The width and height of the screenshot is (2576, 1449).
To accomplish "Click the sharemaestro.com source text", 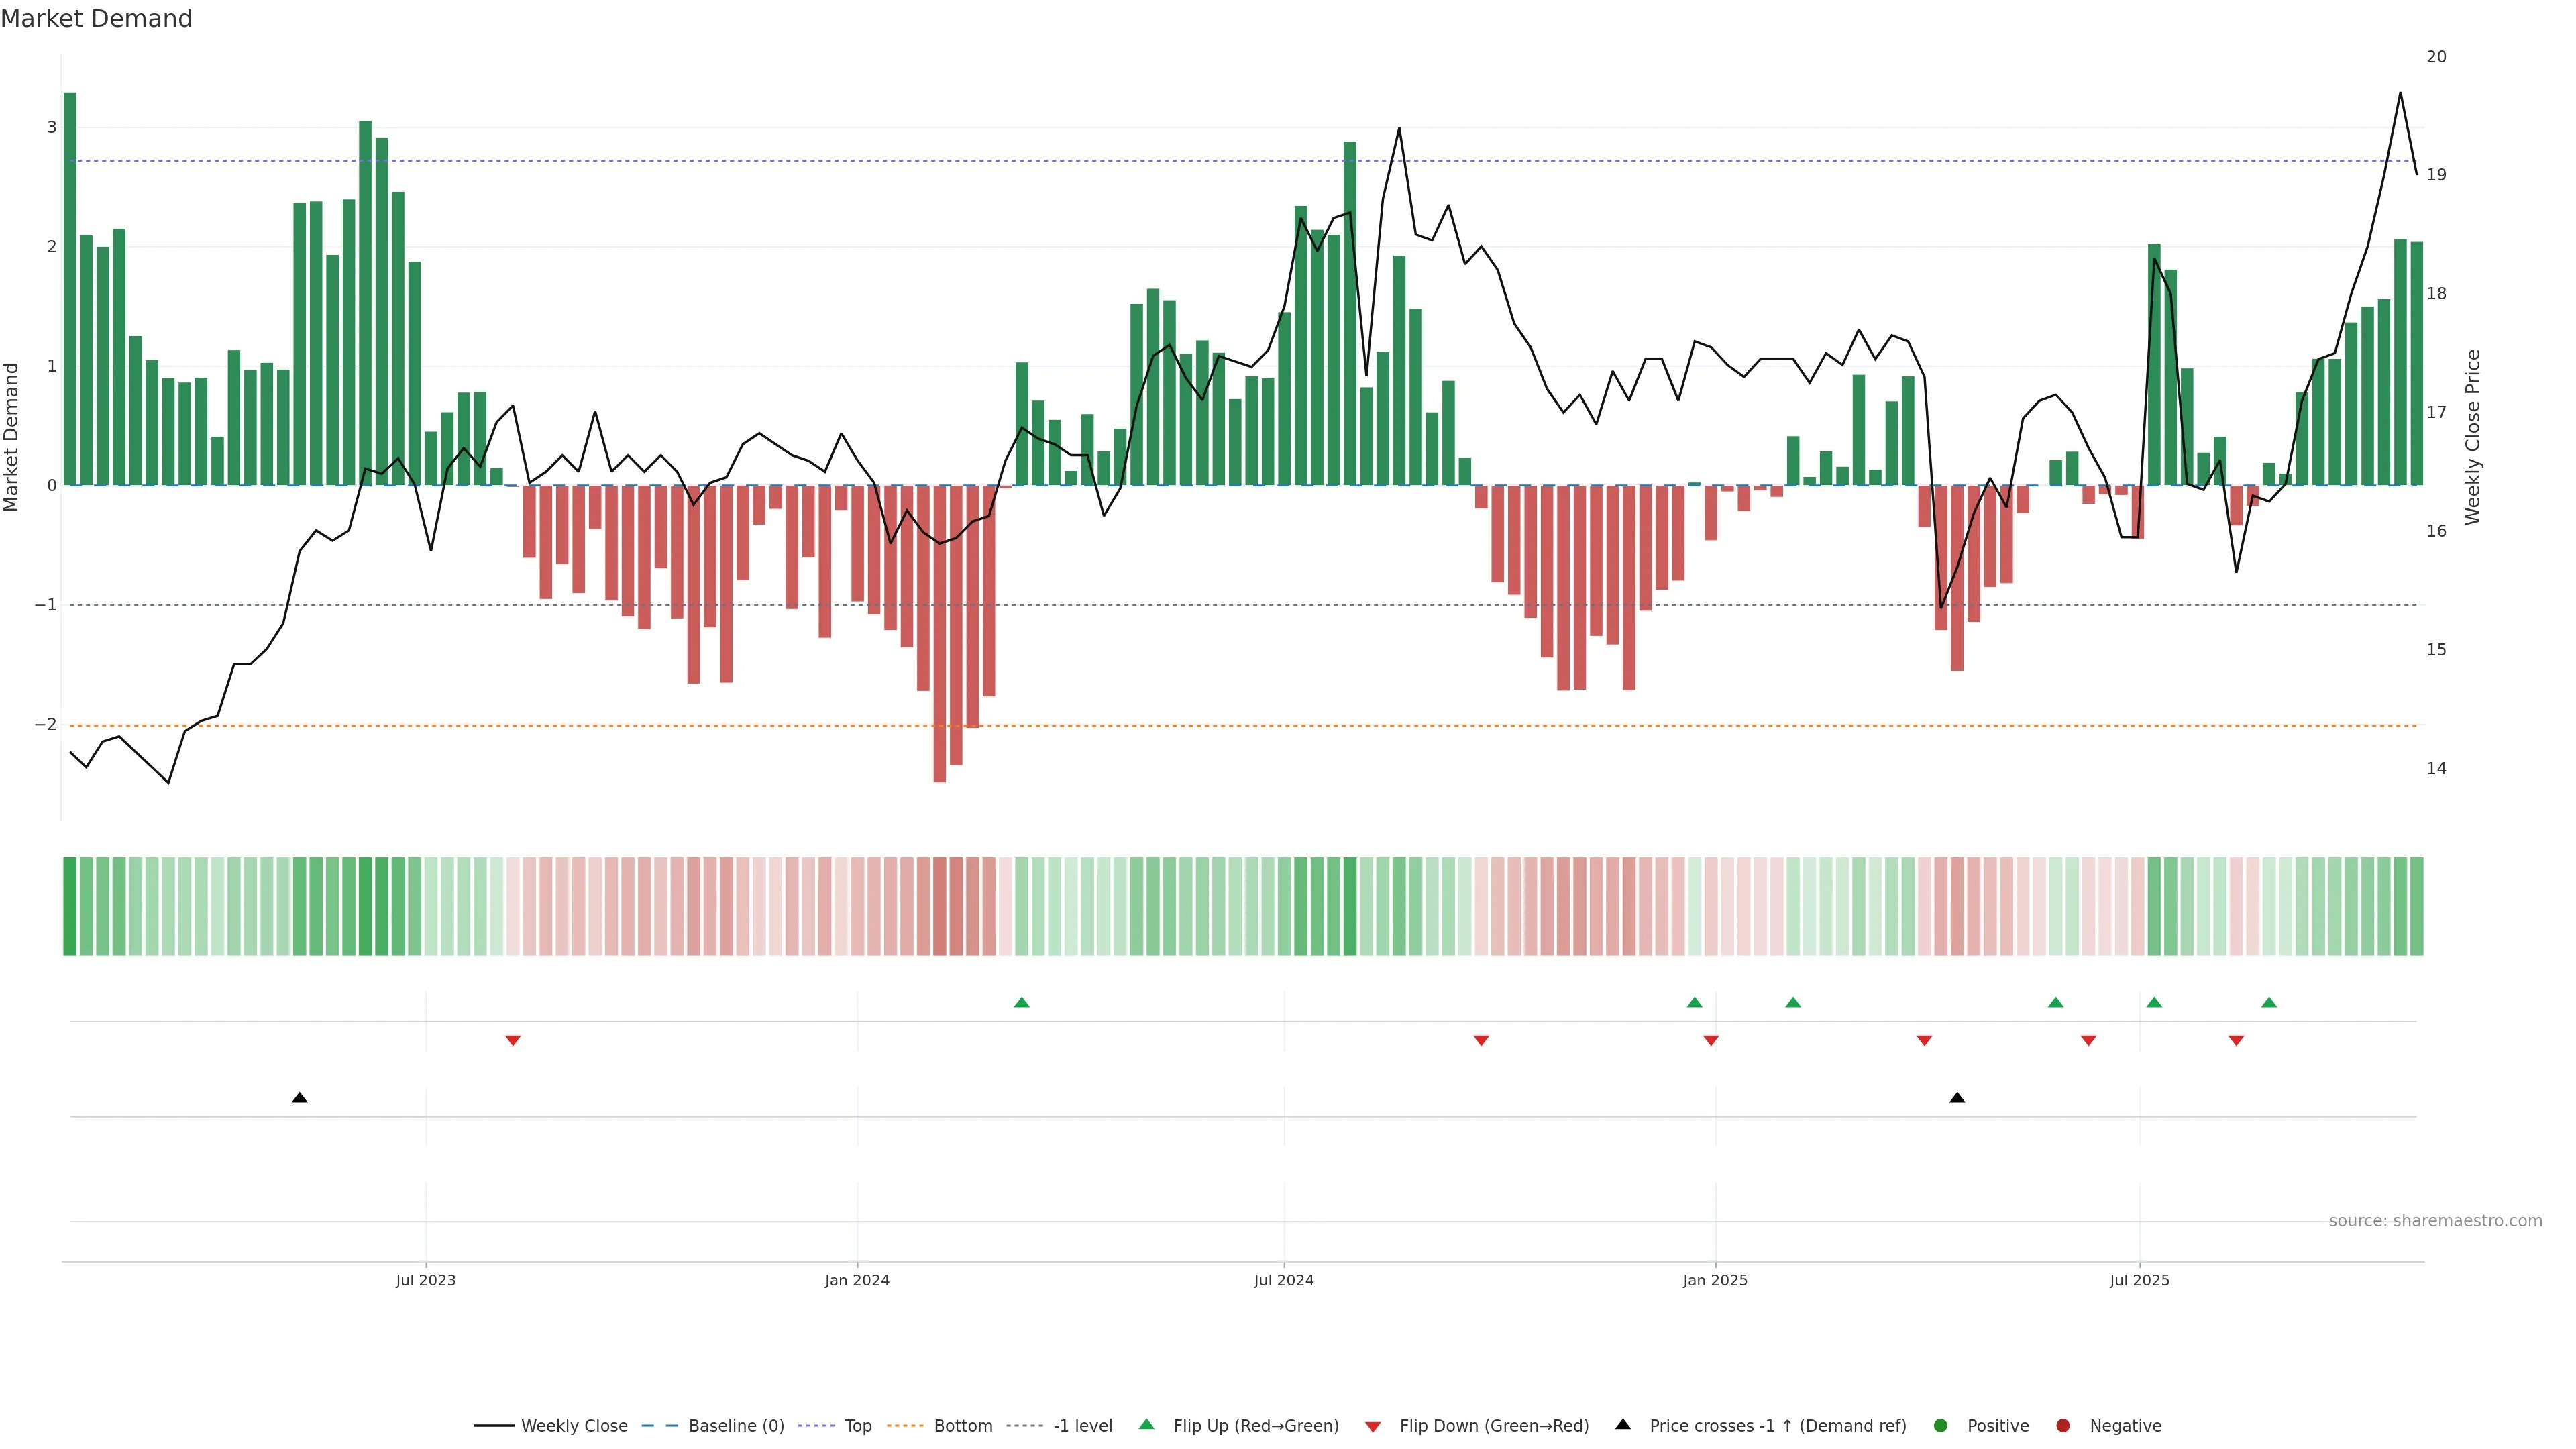I will [x=2435, y=1221].
